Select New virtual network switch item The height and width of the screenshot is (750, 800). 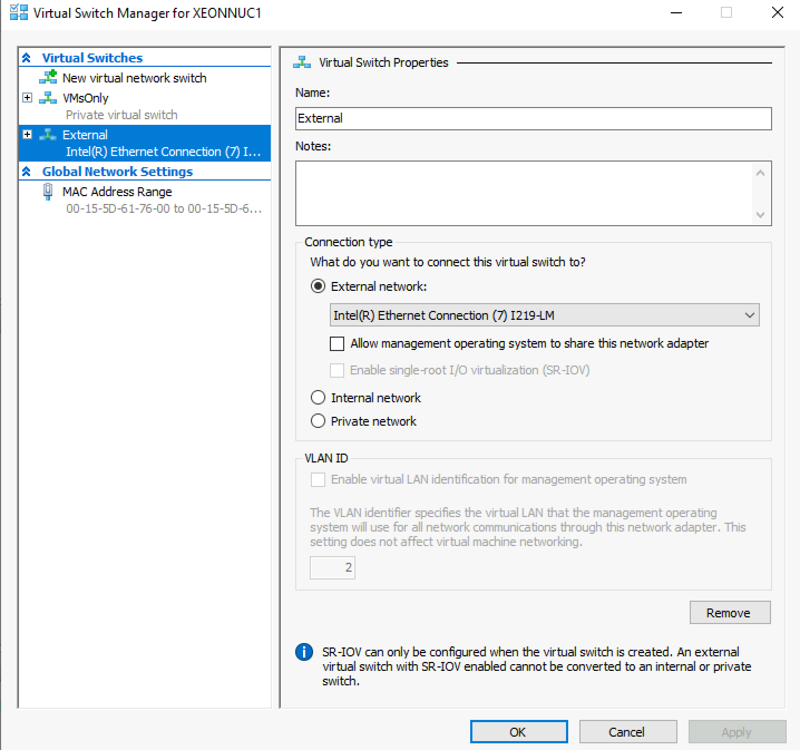[134, 78]
